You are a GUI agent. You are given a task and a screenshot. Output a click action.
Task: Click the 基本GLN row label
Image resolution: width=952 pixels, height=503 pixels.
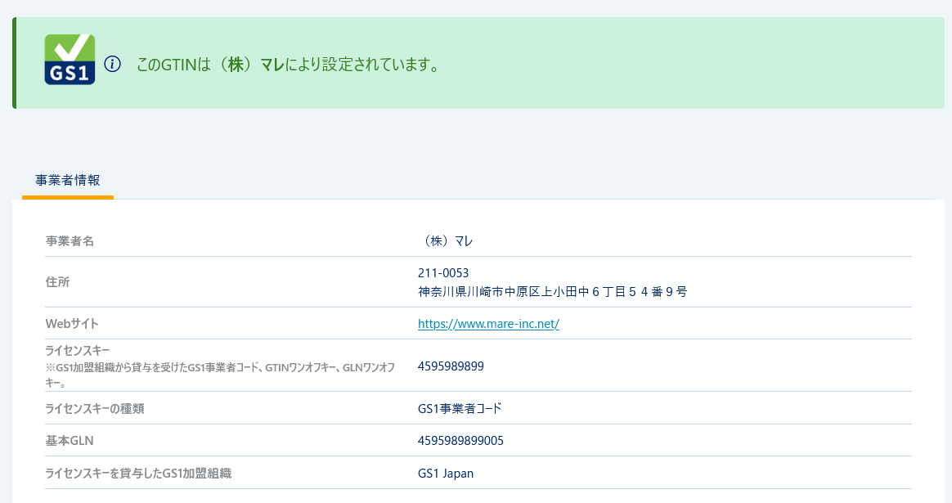70,441
